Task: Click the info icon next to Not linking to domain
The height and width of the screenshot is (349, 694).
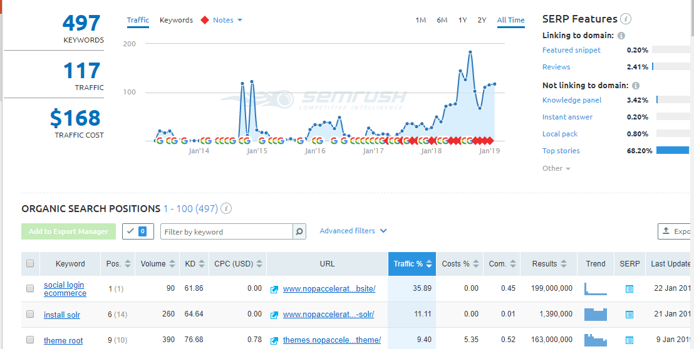Action: pyautogui.click(x=636, y=86)
